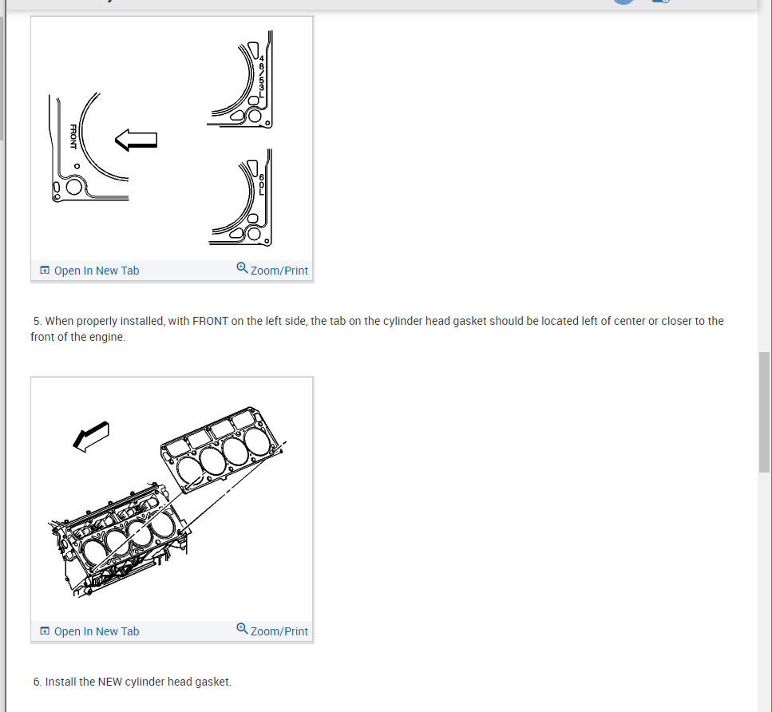The height and width of the screenshot is (712, 772).
Task: Click new-tab icon under gasket tab diagram
Action: click(45, 271)
